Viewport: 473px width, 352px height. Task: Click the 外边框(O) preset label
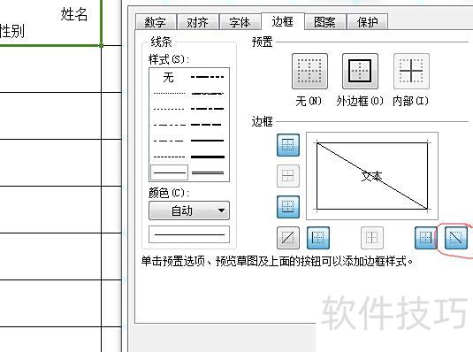360,101
